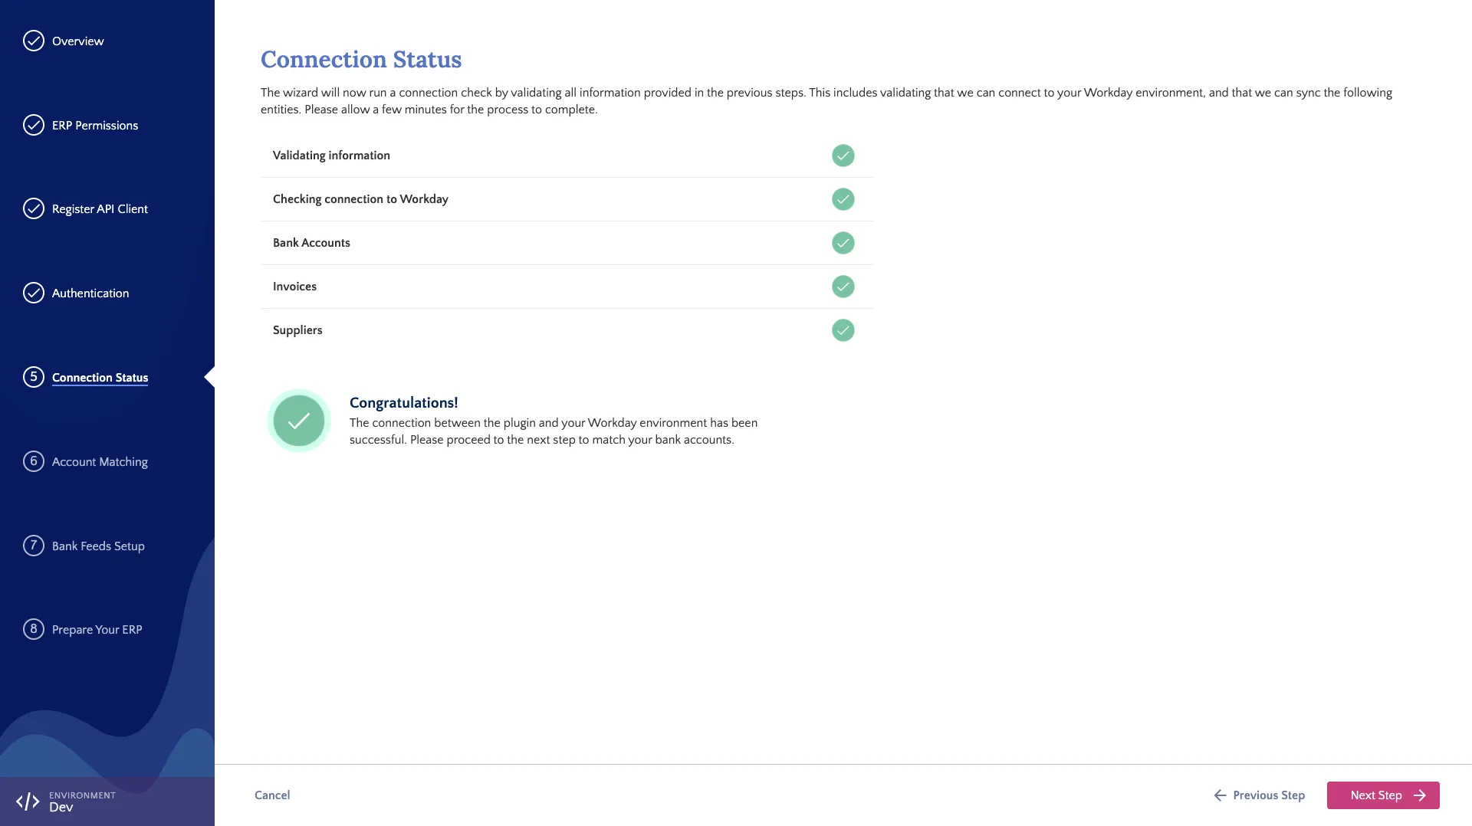Image resolution: width=1472 pixels, height=826 pixels.
Task: Click the Invoices row label
Action: [294, 287]
